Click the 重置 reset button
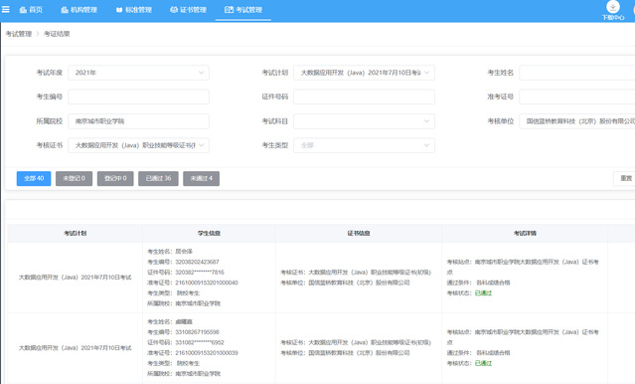635x384 pixels. [x=625, y=178]
